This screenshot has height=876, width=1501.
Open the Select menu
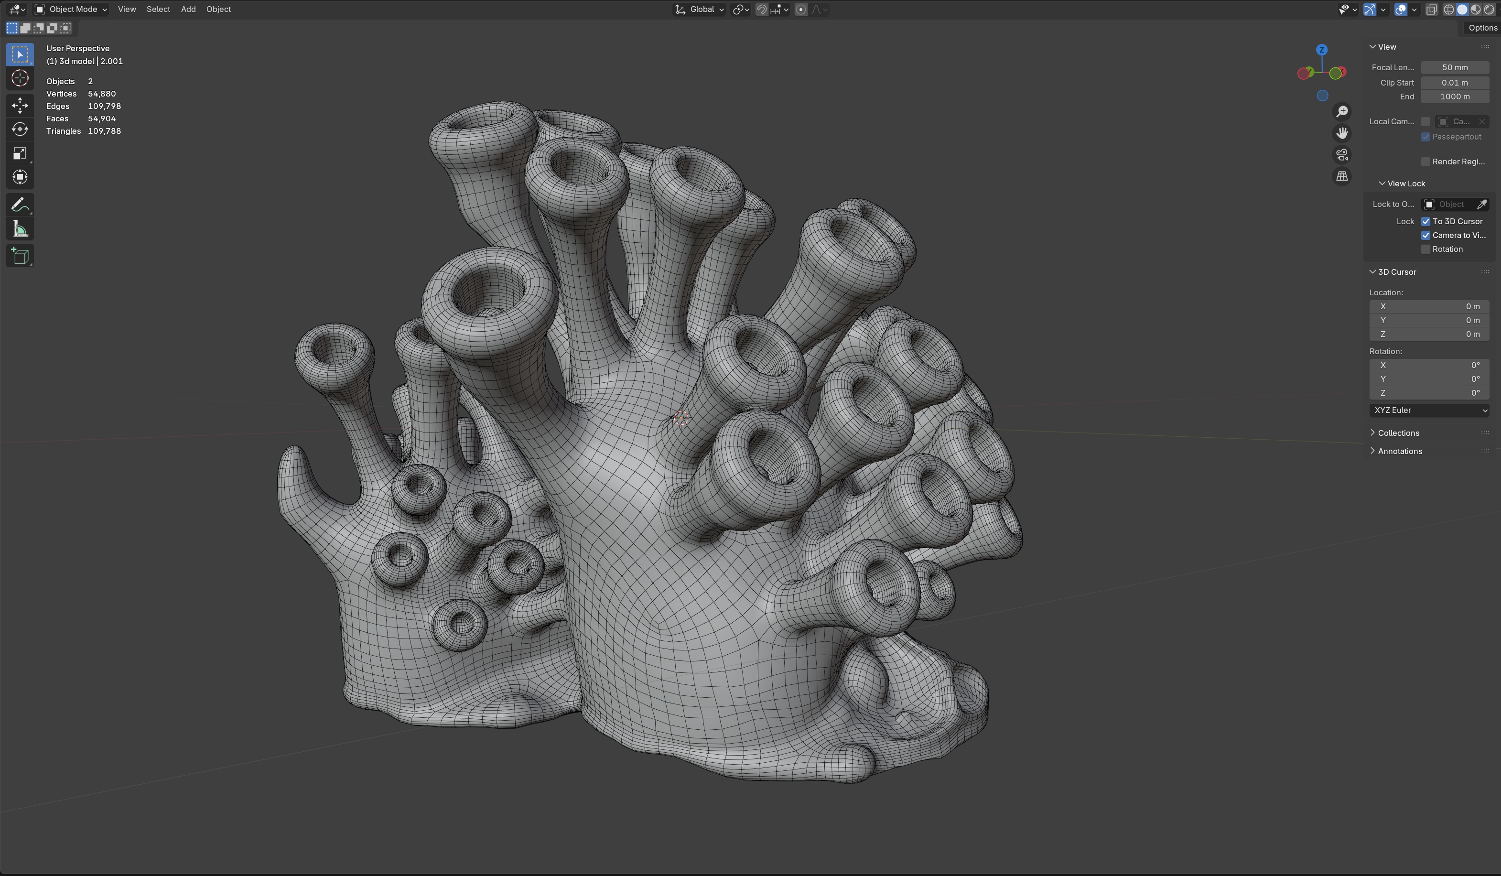[x=158, y=10]
